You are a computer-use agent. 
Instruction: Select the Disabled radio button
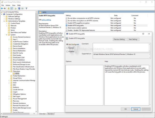[x=67, y=51]
